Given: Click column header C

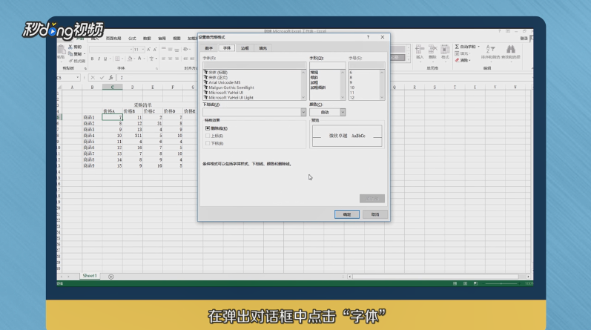Looking at the screenshot, I should point(112,87).
